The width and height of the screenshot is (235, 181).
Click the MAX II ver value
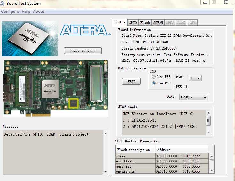tap(204, 61)
